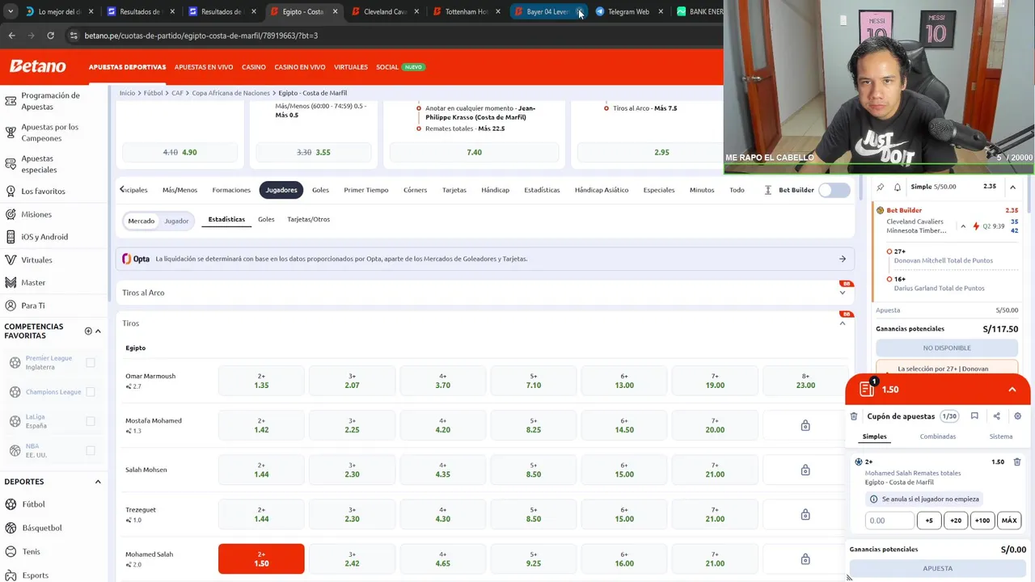The image size is (1035, 582).
Task: Check the Premier League favorite checkbox
Action: pos(91,363)
